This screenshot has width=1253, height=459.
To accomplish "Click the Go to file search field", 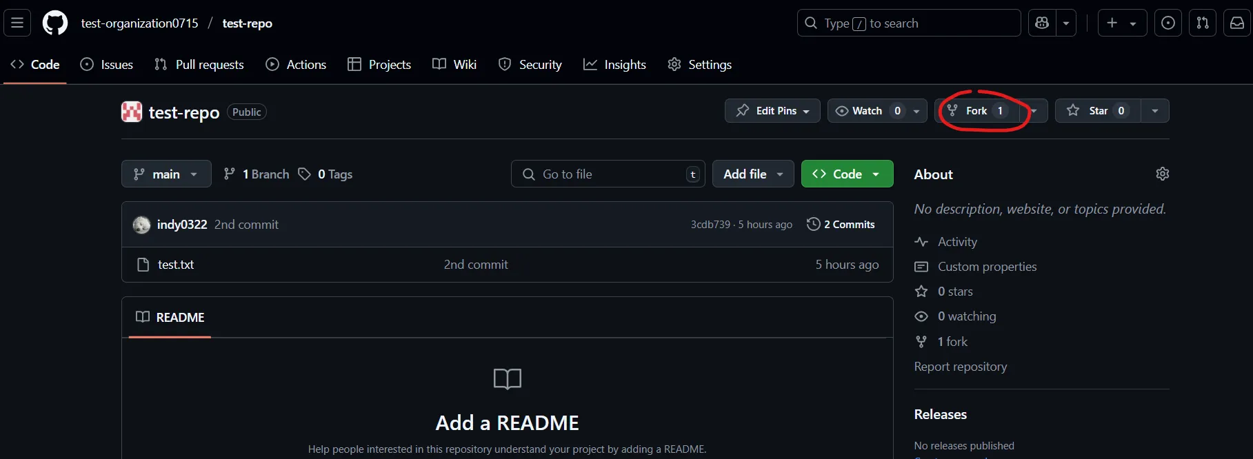I will tap(608, 174).
